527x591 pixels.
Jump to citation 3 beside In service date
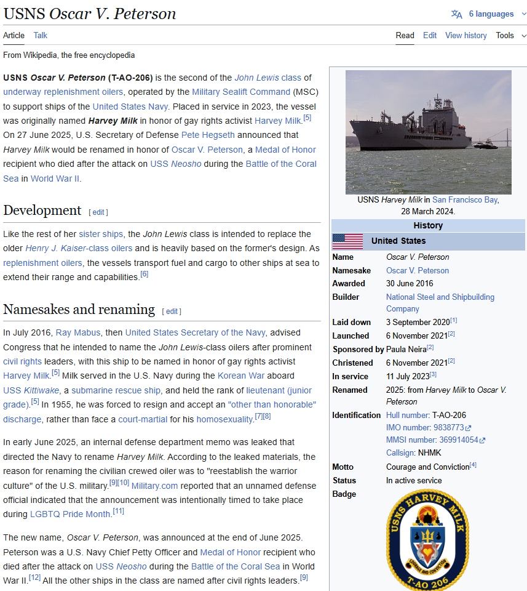coord(434,374)
